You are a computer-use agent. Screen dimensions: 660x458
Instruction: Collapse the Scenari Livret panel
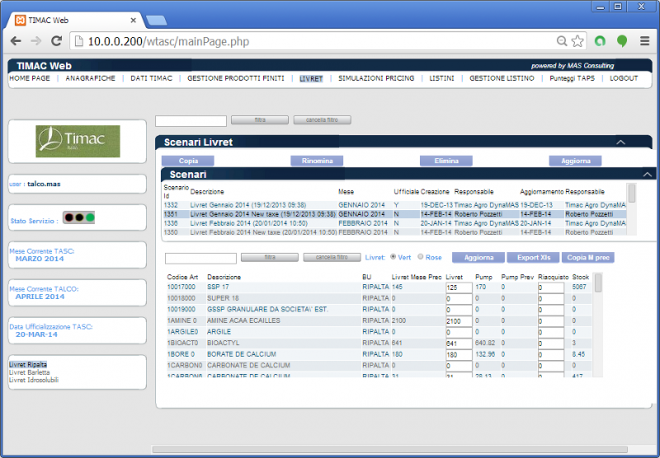click(620, 143)
